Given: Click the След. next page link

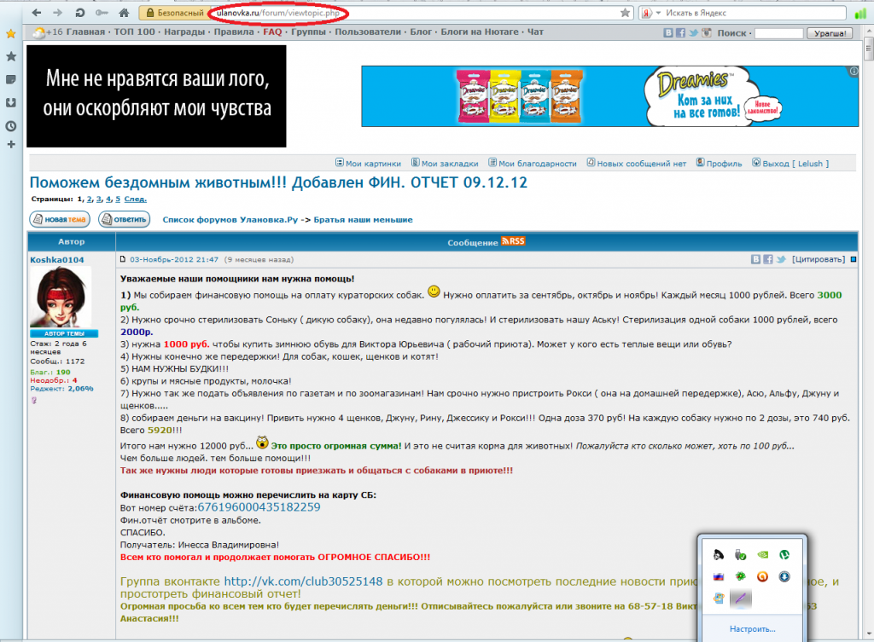Looking at the screenshot, I should pos(136,199).
